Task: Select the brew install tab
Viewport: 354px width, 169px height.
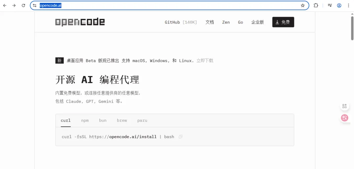Action: [x=122, y=120]
